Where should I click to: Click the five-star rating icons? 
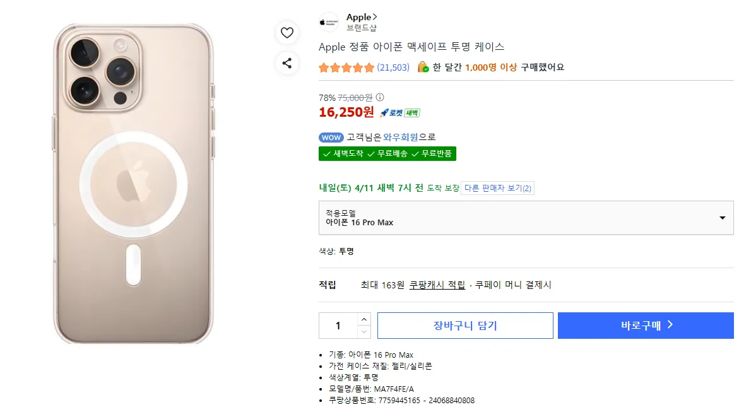coord(346,68)
